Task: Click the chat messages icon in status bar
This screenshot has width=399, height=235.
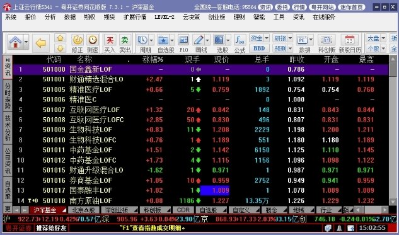Action: click(x=328, y=228)
